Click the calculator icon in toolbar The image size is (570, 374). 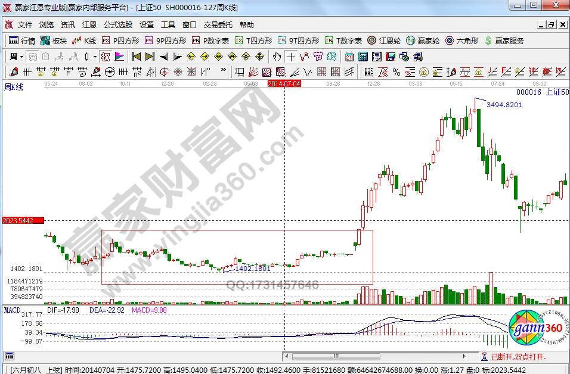(362, 57)
